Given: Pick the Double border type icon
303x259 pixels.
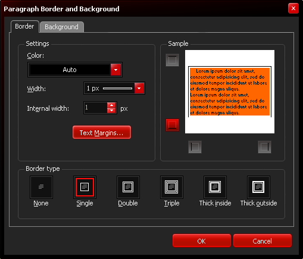Looking at the screenshot, I should point(128,187).
